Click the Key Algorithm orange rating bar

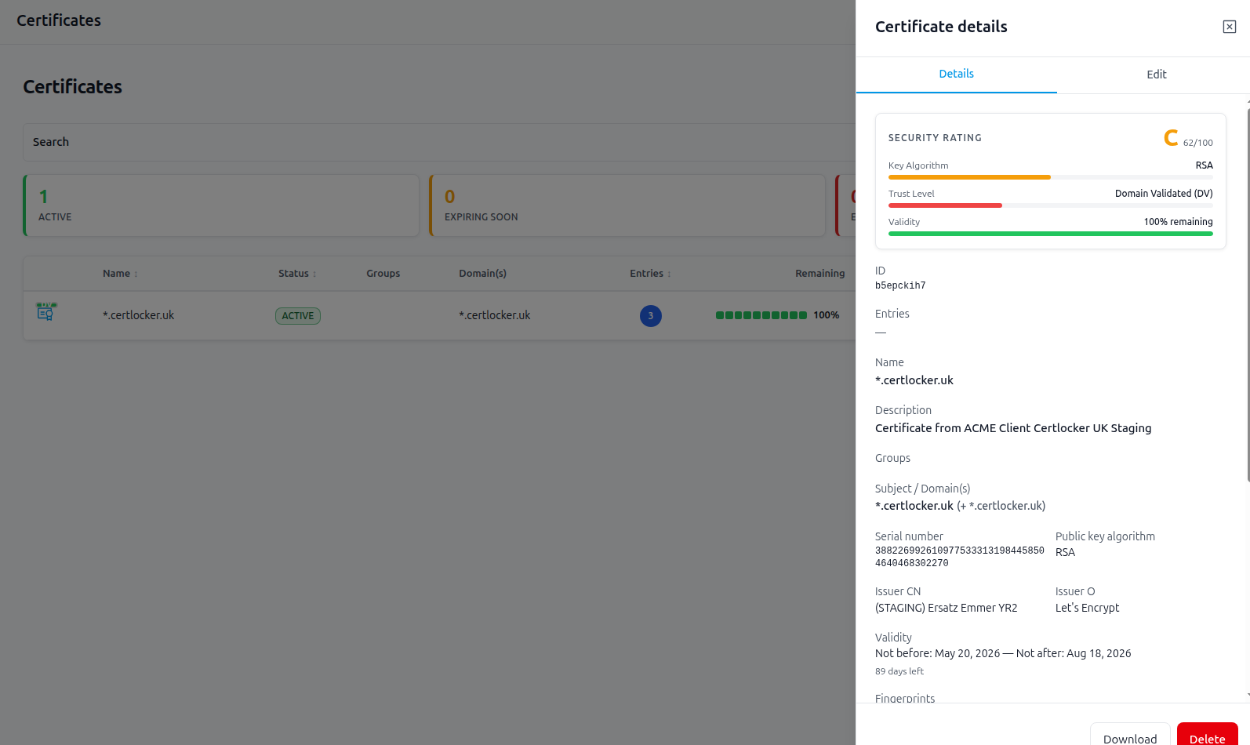[969, 177]
